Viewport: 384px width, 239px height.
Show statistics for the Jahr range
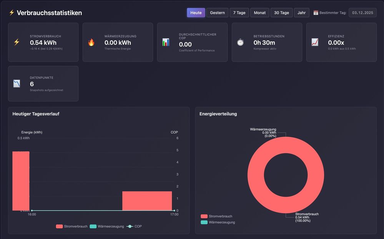[302, 13]
